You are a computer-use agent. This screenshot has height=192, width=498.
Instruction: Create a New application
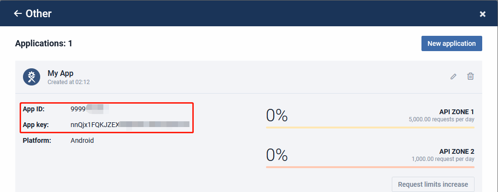pyautogui.click(x=452, y=43)
